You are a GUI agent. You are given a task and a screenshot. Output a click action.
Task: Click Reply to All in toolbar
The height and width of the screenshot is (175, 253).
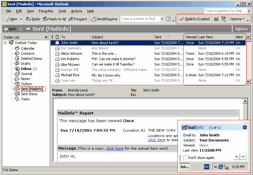point(54,19)
